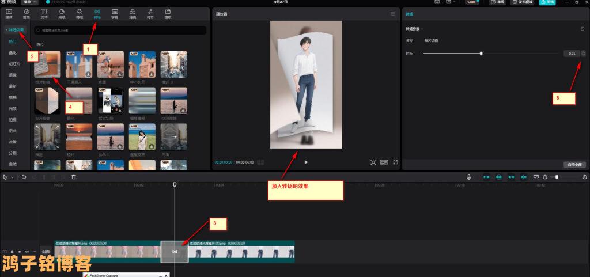Open the 滤镜 (Filters) panel
The image size is (590, 277).
pyautogui.click(x=133, y=13)
